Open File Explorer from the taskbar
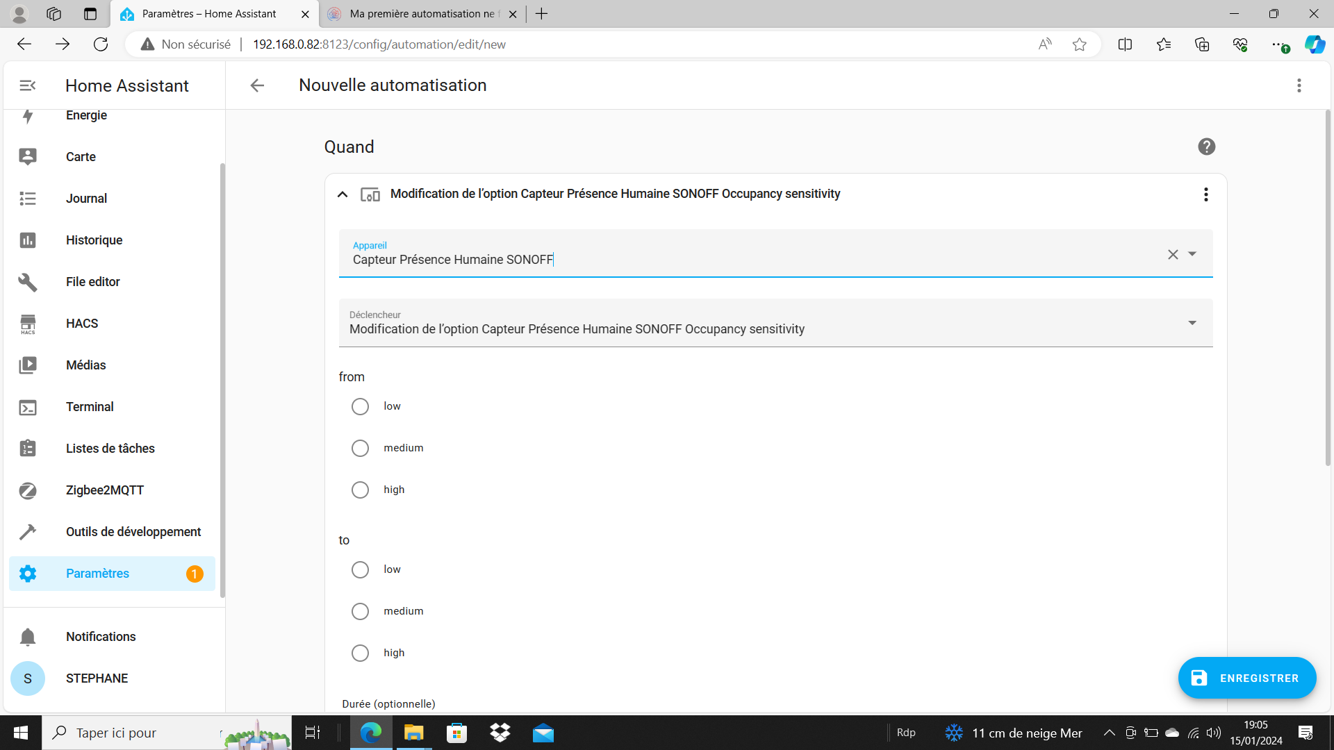Viewport: 1334px width, 750px height. pos(413,733)
